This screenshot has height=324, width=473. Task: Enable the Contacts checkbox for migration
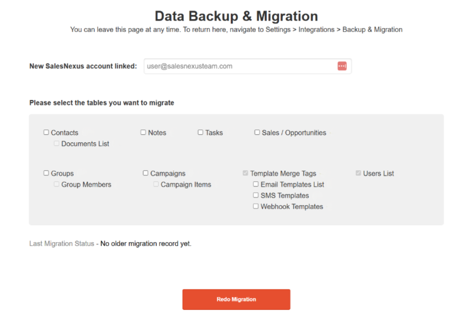click(x=46, y=132)
